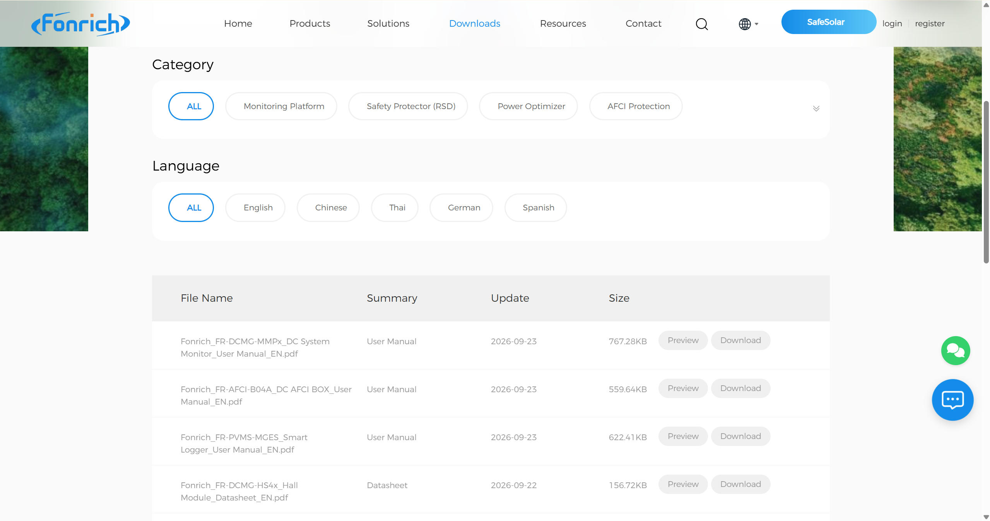The width and height of the screenshot is (990, 521).
Task: Click the SafeSolar button
Action: (828, 22)
